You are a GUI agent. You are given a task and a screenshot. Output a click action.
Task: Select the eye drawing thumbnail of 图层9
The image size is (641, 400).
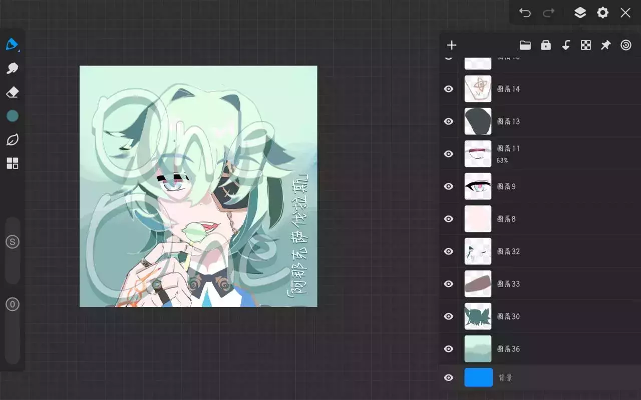(478, 186)
